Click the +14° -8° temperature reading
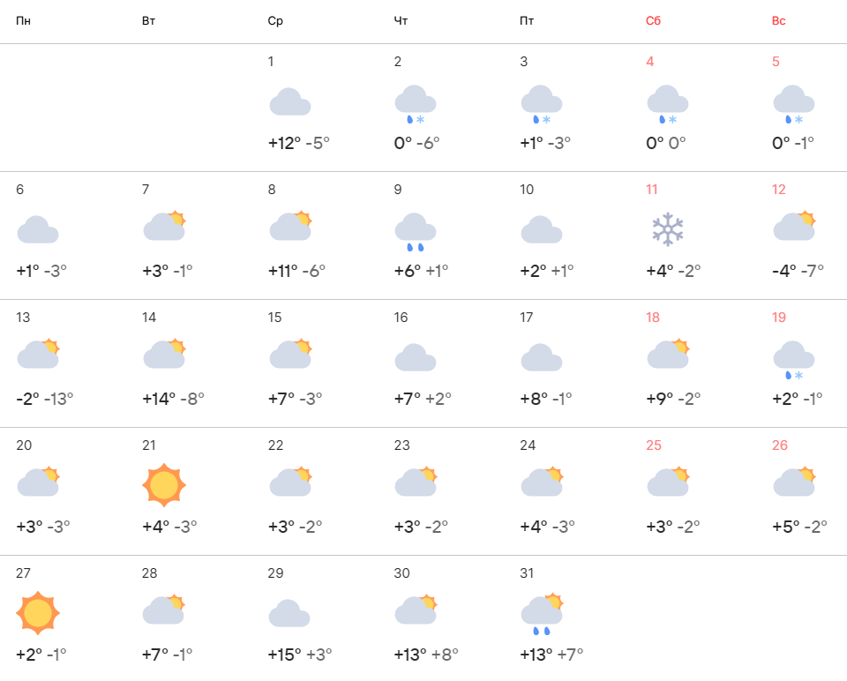This screenshot has width=847, height=681. tap(173, 399)
